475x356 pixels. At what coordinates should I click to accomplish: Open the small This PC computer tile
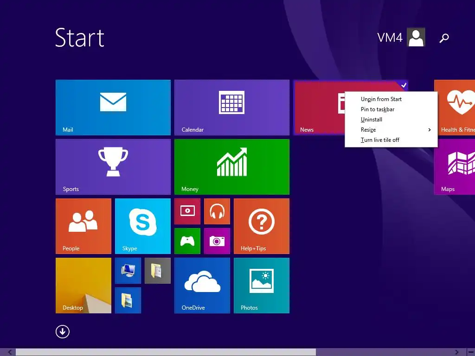click(x=128, y=271)
